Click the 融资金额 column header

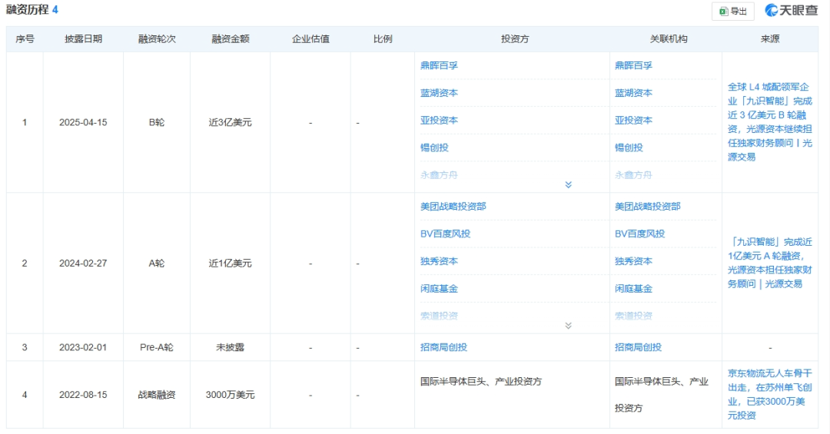231,39
